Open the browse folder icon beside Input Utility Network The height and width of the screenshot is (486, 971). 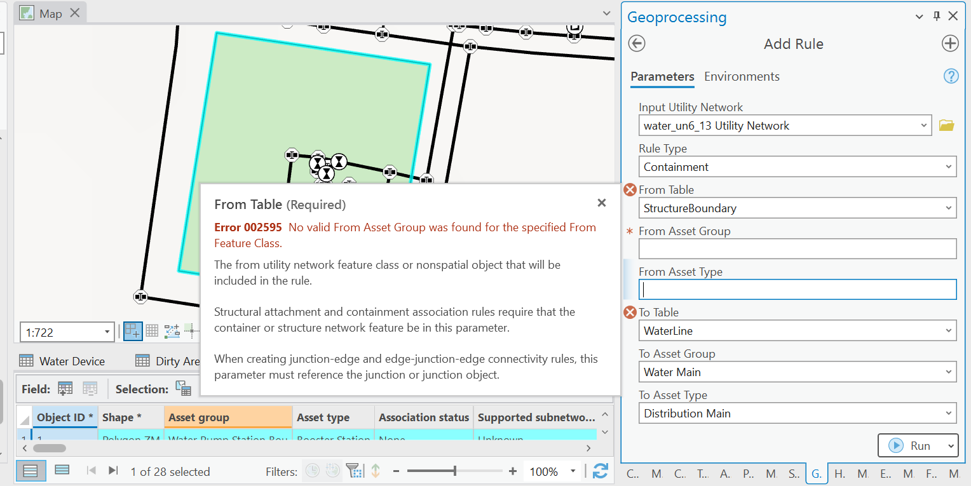point(946,125)
